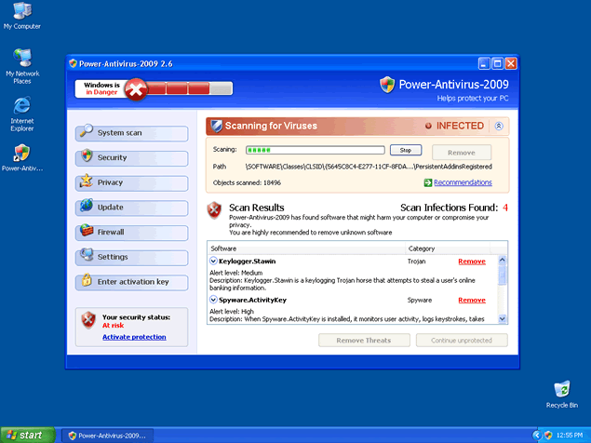Click the Firewall brick icon
This screenshot has width=591, height=443.
[86, 231]
